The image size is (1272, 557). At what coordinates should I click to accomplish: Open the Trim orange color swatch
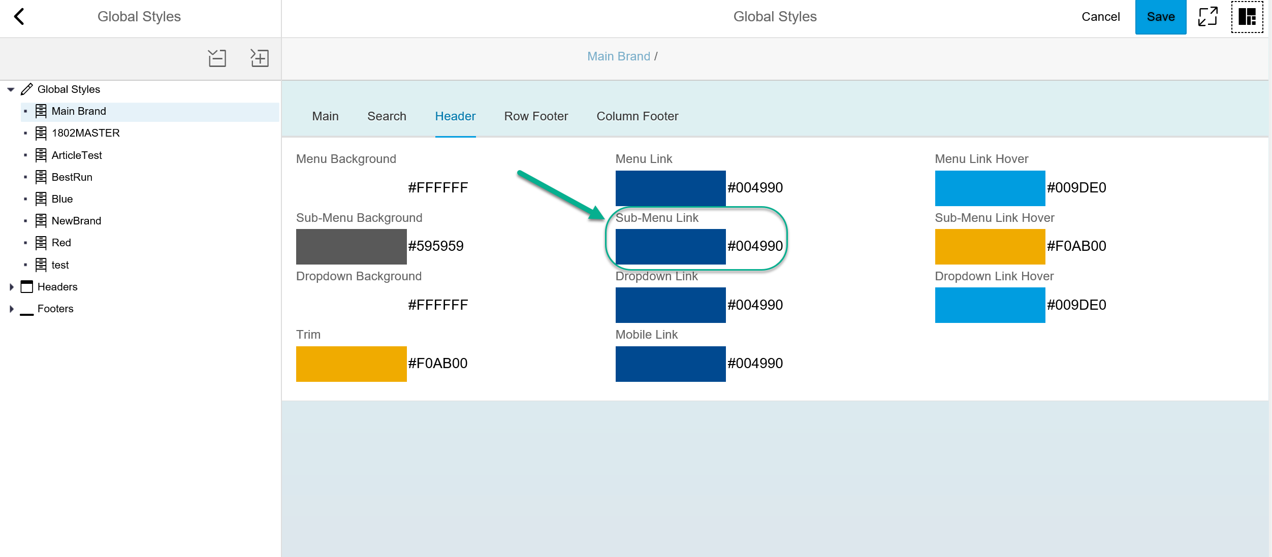[351, 364]
